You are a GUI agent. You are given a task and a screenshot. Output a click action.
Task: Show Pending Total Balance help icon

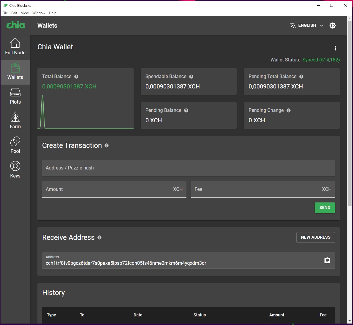coord(301,77)
